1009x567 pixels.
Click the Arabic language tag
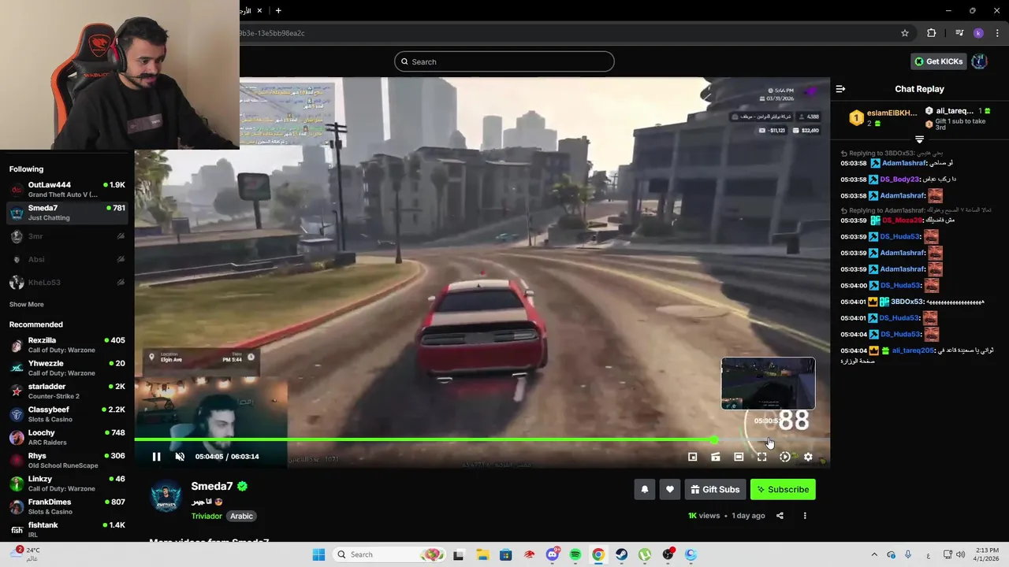(x=241, y=517)
